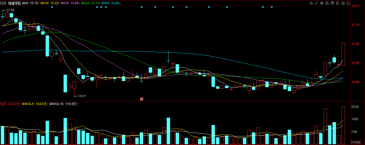Click the leftmost blue diamond info marker
Image resolution: width=365 pixels, height=145 pixels.
click(x=52, y=7)
